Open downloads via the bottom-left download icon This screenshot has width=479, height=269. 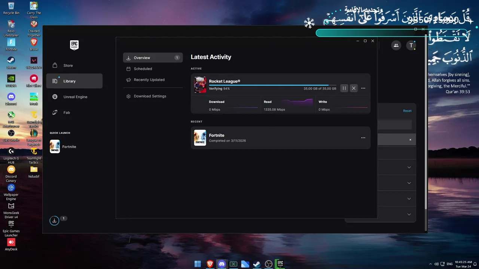pos(54,220)
